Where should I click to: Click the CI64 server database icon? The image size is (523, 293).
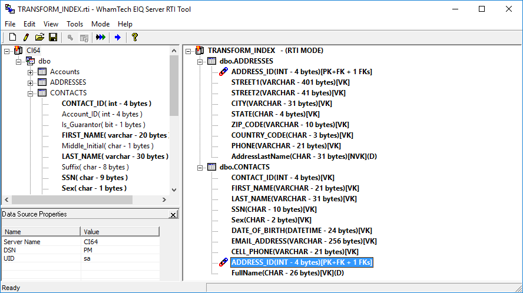[18, 51]
